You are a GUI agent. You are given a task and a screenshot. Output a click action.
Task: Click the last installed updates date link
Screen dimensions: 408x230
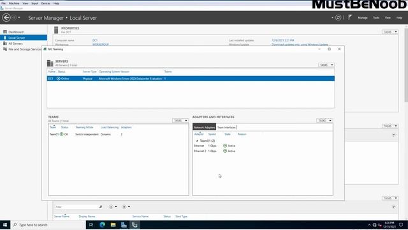(283, 40)
